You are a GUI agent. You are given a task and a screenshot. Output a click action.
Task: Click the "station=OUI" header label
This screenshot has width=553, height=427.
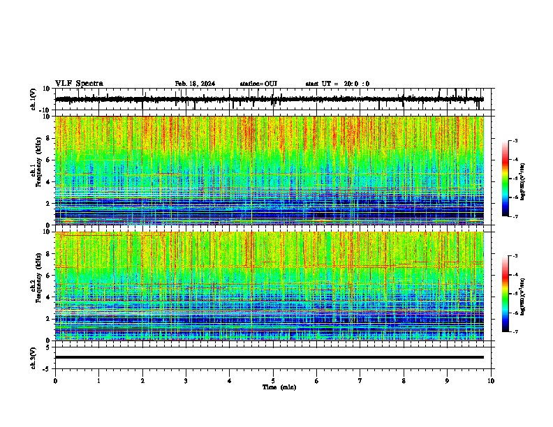click(x=258, y=84)
